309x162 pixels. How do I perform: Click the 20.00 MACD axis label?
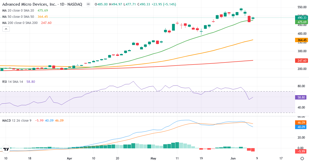pyautogui.click(x=302, y=138)
